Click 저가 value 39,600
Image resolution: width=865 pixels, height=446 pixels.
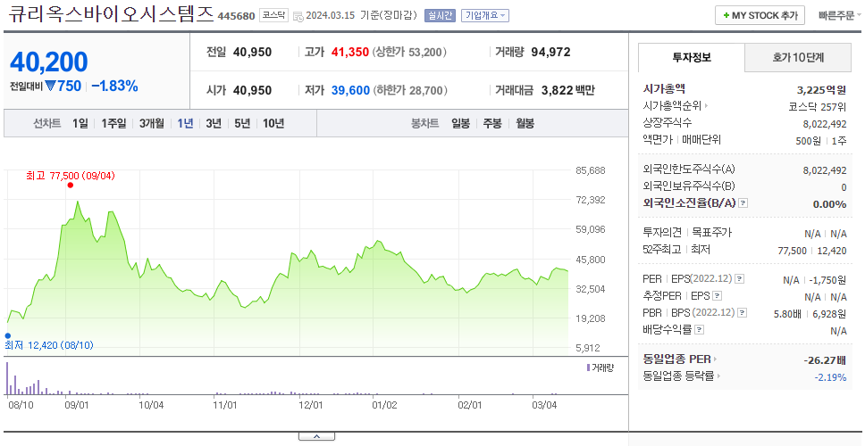350,90
